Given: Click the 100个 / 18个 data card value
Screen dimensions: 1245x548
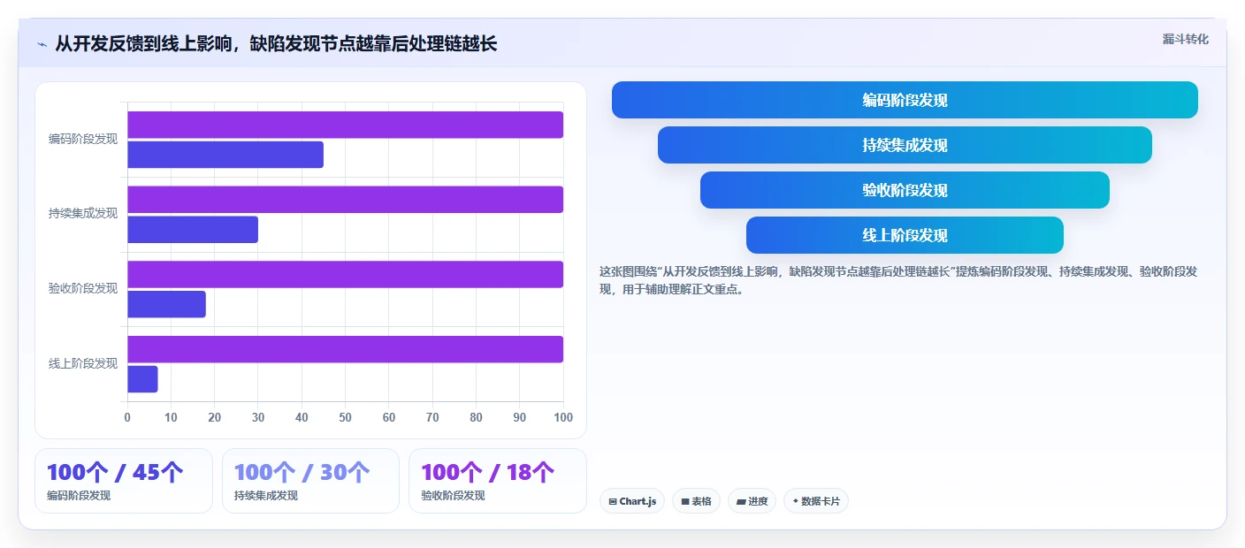Looking at the screenshot, I should point(488,472).
